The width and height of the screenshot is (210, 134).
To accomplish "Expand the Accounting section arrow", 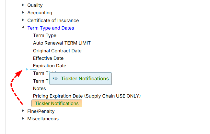I will 23,12.
